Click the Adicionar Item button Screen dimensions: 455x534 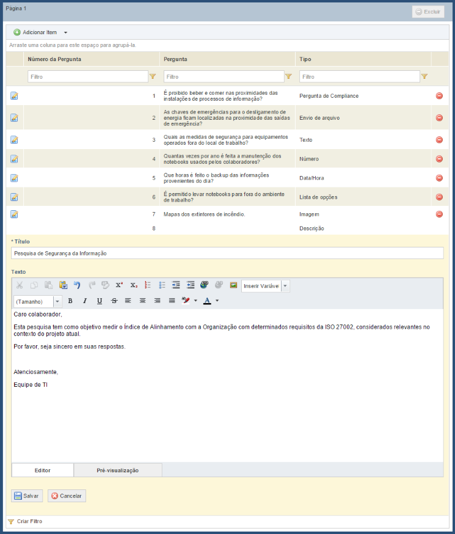(x=35, y=32)
